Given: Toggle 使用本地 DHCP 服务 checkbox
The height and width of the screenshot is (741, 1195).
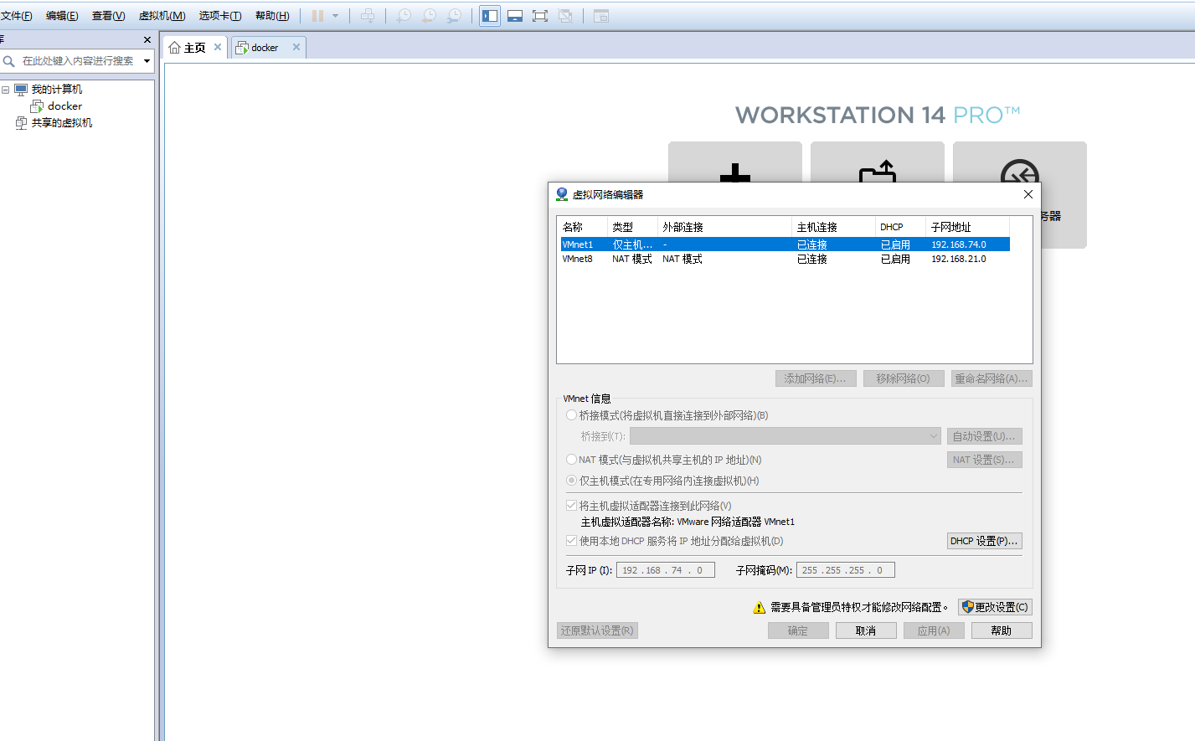Looking at the screenshot, I should [x=571, y=541].
